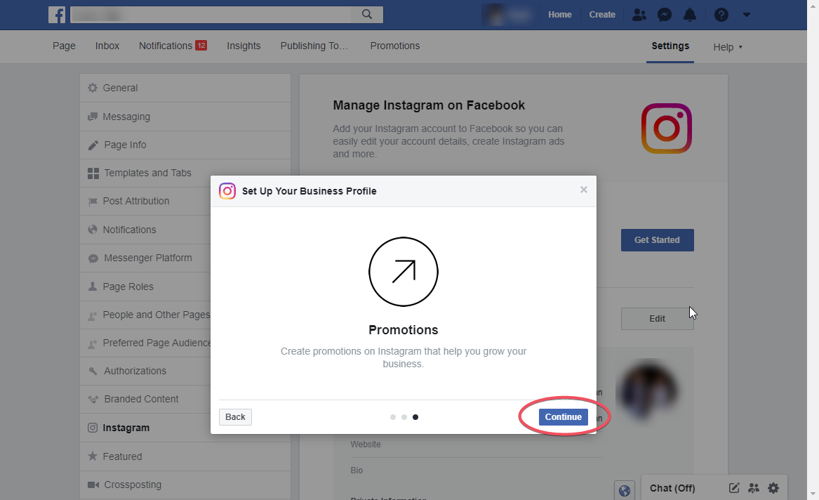Image resolution: width=819 pixels, height=500 pixels.
Task: Click the Notifications globe icon in sidebar
Action: (x=93, y=230)
